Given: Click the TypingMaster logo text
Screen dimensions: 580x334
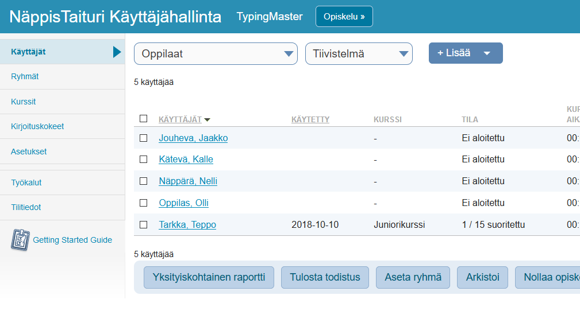Looking at the screenshot, I should (x=269, y=17).
